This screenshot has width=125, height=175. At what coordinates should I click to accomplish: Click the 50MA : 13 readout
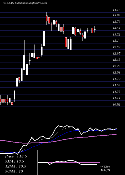(x=14, y=171)
